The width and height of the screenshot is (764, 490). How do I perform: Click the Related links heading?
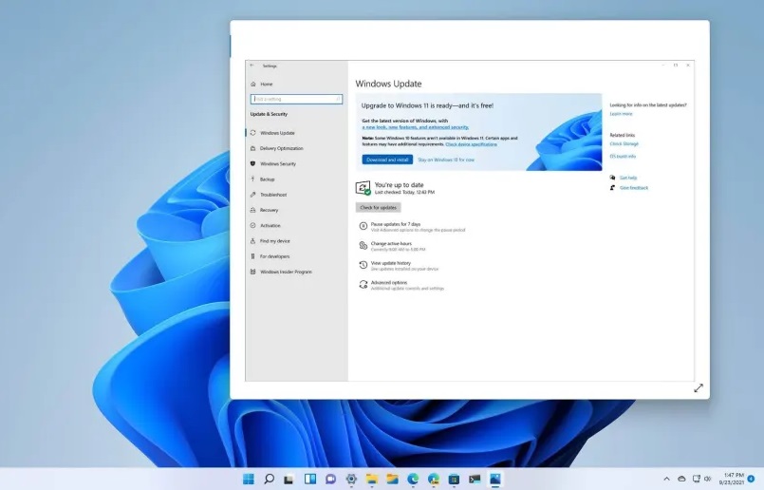click(x=623, y=135)
